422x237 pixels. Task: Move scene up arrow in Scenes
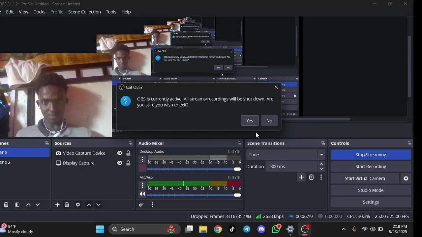click(x=28, y=205)
